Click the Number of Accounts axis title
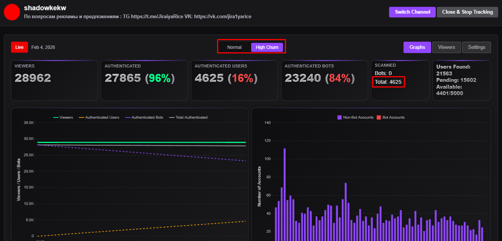This screenshot has width=502, height=241. [x=260, y=186]
